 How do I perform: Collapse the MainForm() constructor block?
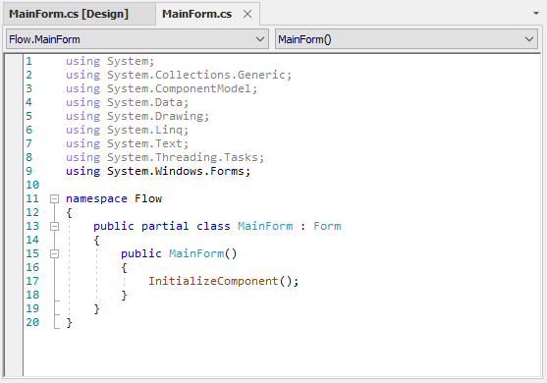[54, 254]
